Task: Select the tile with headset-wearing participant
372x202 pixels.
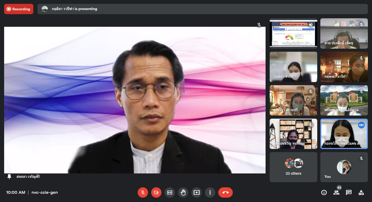Action: coord(344,33)
